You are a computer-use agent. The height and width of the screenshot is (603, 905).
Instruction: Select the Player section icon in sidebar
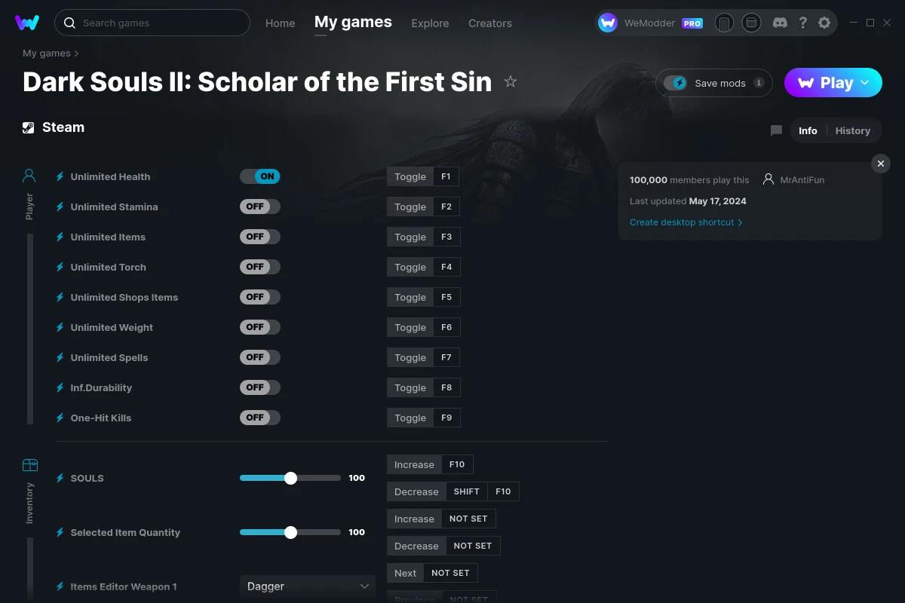pyautogui.click(x=29, y=175)
